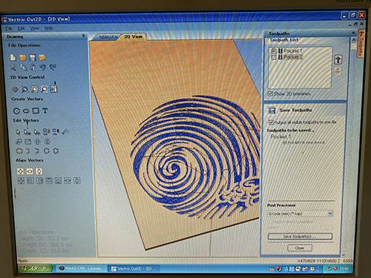The width and height of the screenshot is (371, 278).
Task: Check the Pocket 2 toolpath checkbox
Action: pos(274,57)
